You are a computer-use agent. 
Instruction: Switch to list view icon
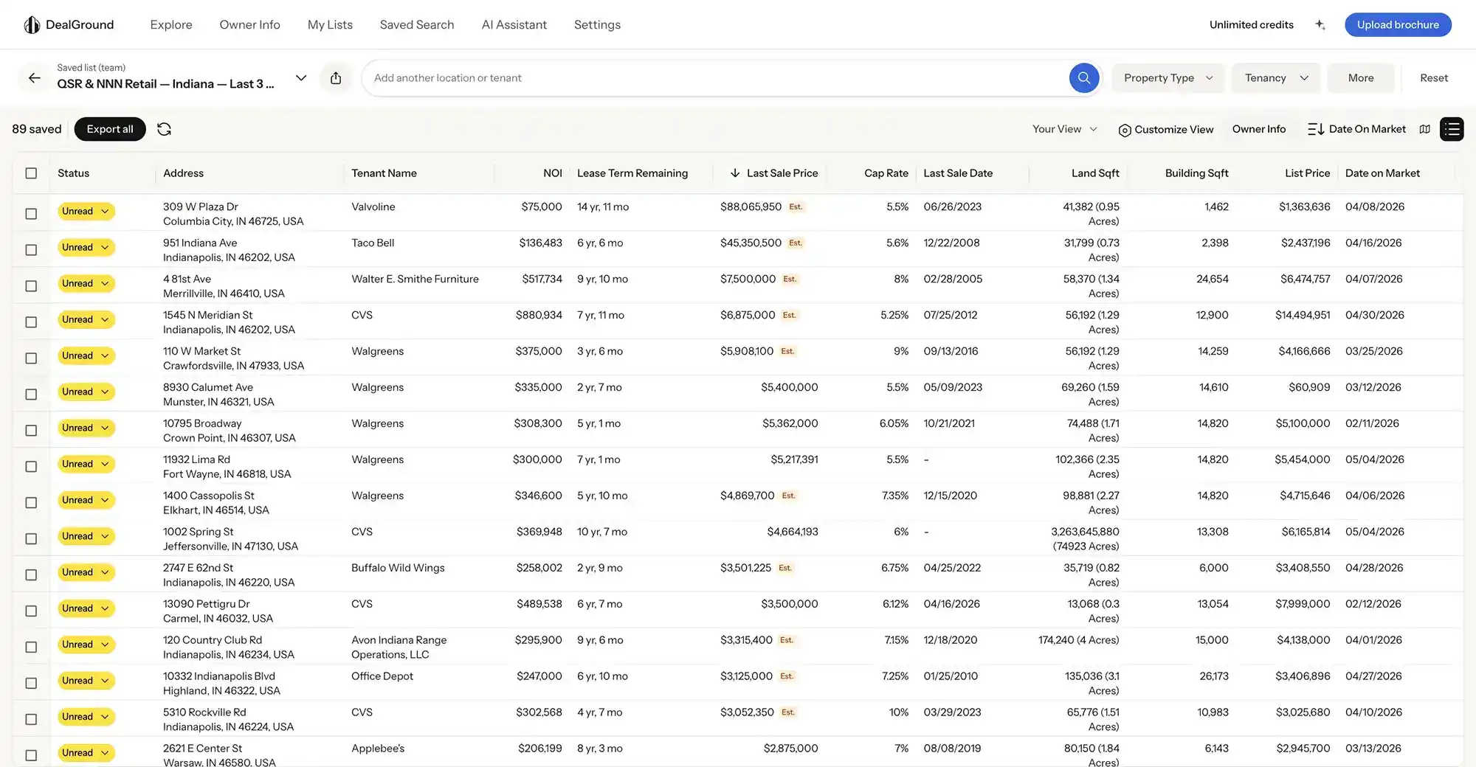1452,129
